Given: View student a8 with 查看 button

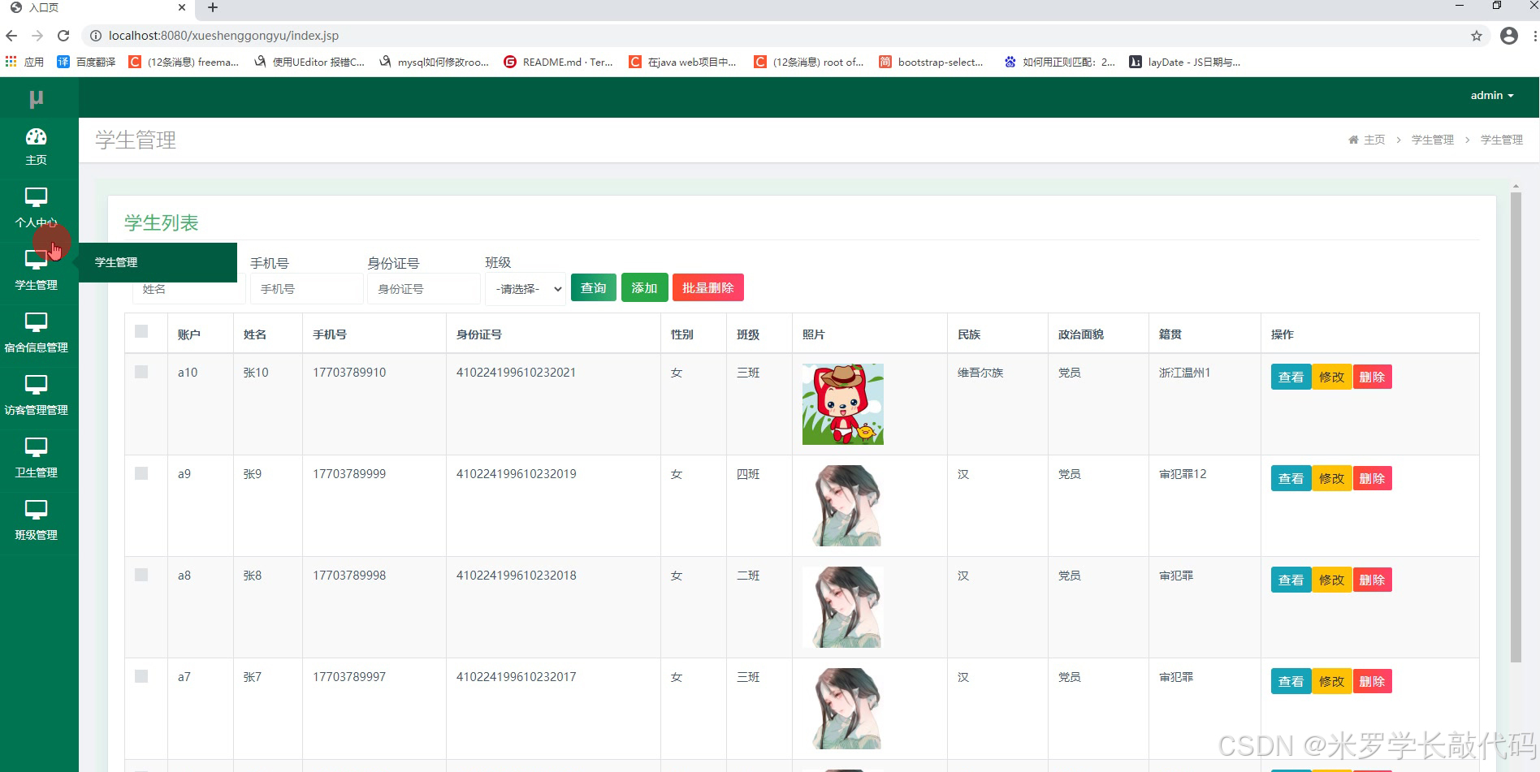Looking at the screenshot, I should pos(1291,580).
